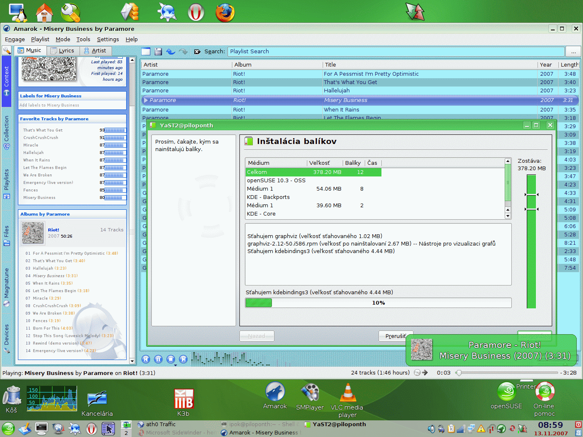Image resolution: width=583 pixels, height=437 pixels.
Task: Click the clock showing 08:59
Action: point(550,425)
